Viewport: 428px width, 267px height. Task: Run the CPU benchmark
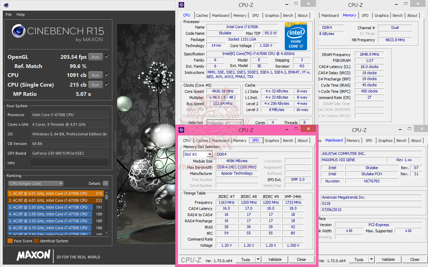point(95,75)
